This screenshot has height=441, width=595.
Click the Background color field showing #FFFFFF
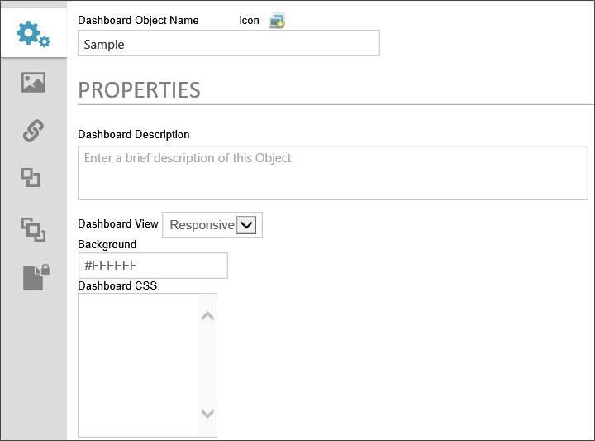click(x=152, y=266)
